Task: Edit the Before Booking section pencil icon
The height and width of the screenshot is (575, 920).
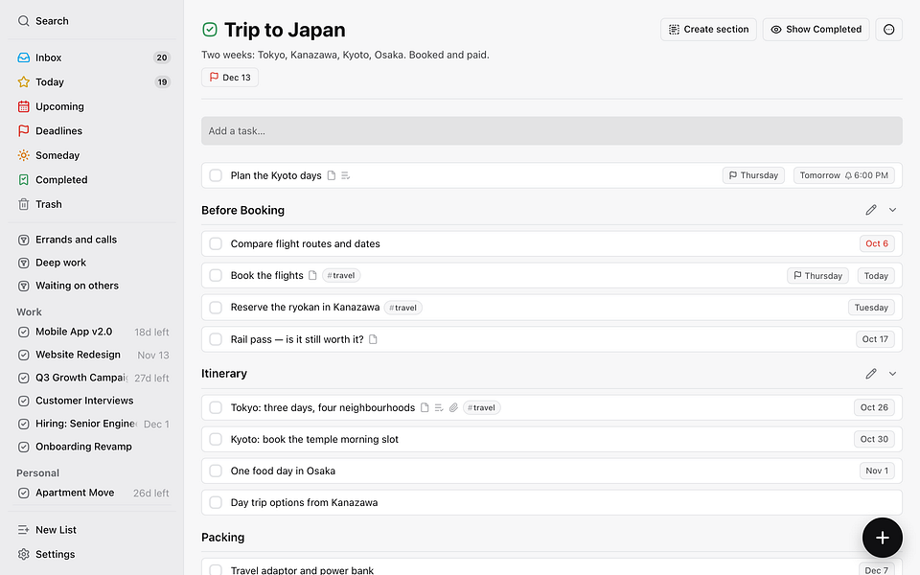Action: [871, 210]
